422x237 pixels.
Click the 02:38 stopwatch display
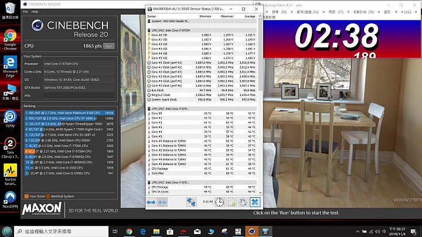336,36
